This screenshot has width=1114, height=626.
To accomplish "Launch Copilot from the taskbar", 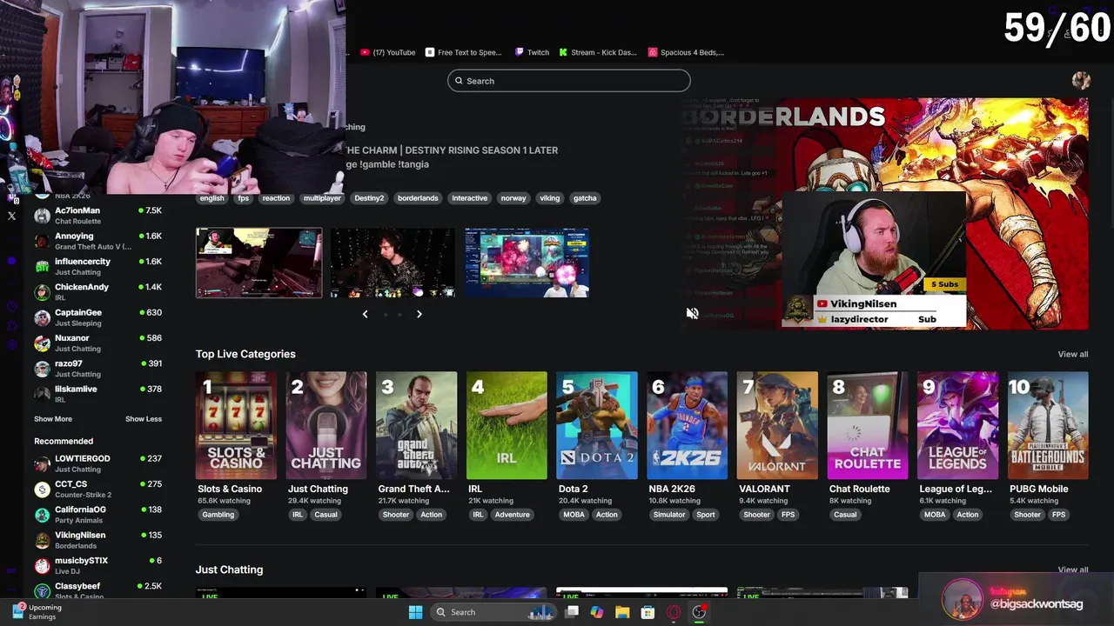I will (597, 612).
